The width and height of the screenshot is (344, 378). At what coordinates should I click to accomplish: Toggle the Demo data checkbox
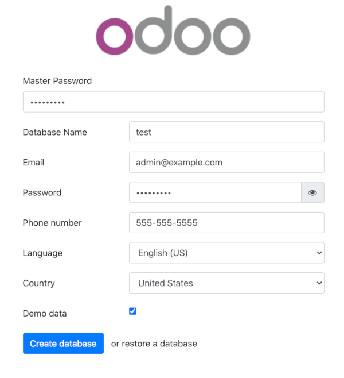click(x=132, y=311)
